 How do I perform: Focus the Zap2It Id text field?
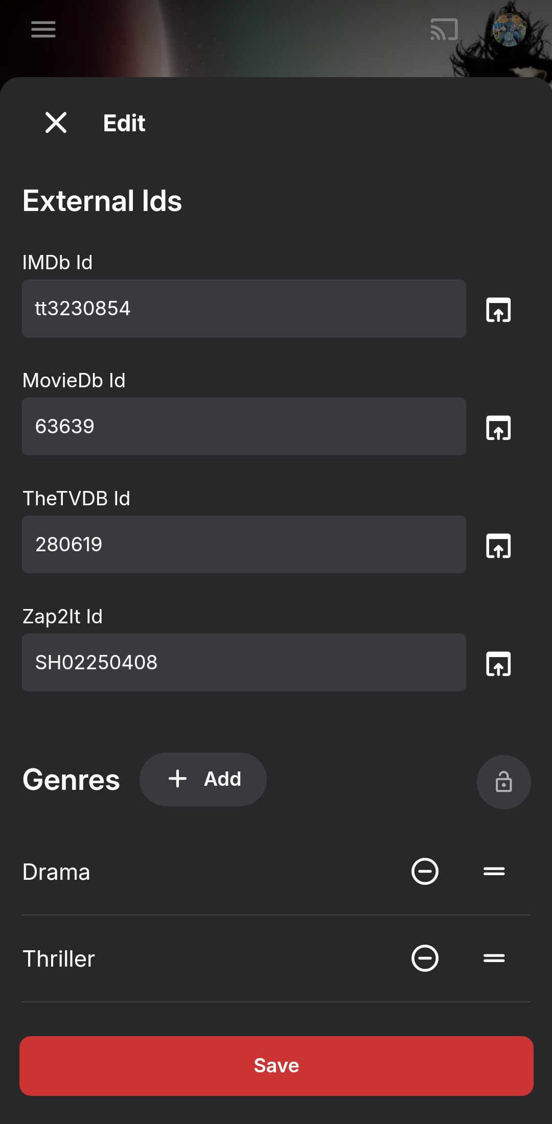pos(244,663)
